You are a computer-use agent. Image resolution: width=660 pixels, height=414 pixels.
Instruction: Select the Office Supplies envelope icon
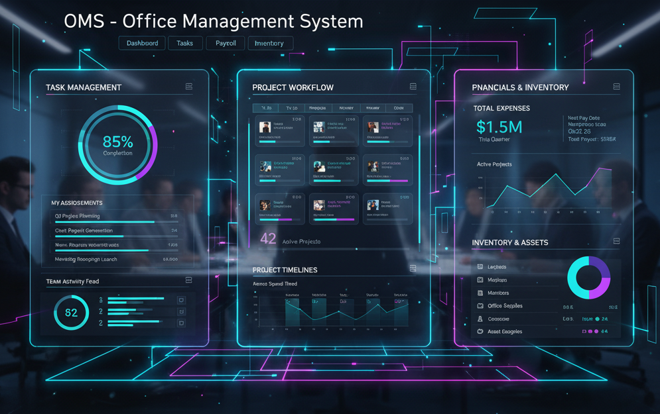pyautogui.click(x=480, y=306)
